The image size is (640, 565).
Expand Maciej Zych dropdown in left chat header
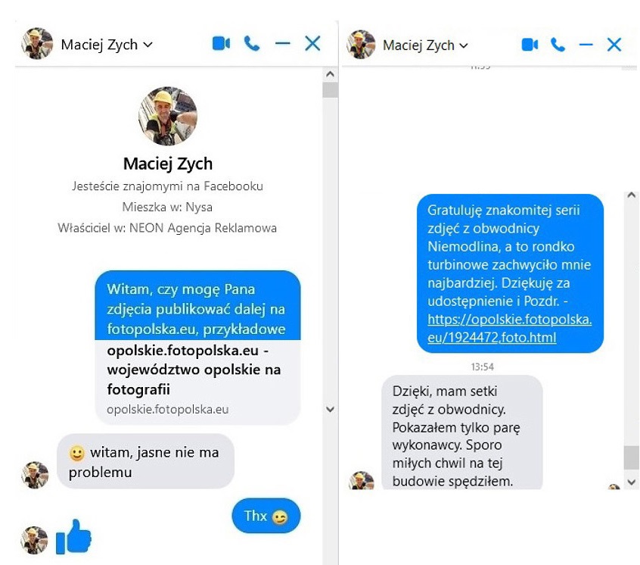(x=148, y=44)
